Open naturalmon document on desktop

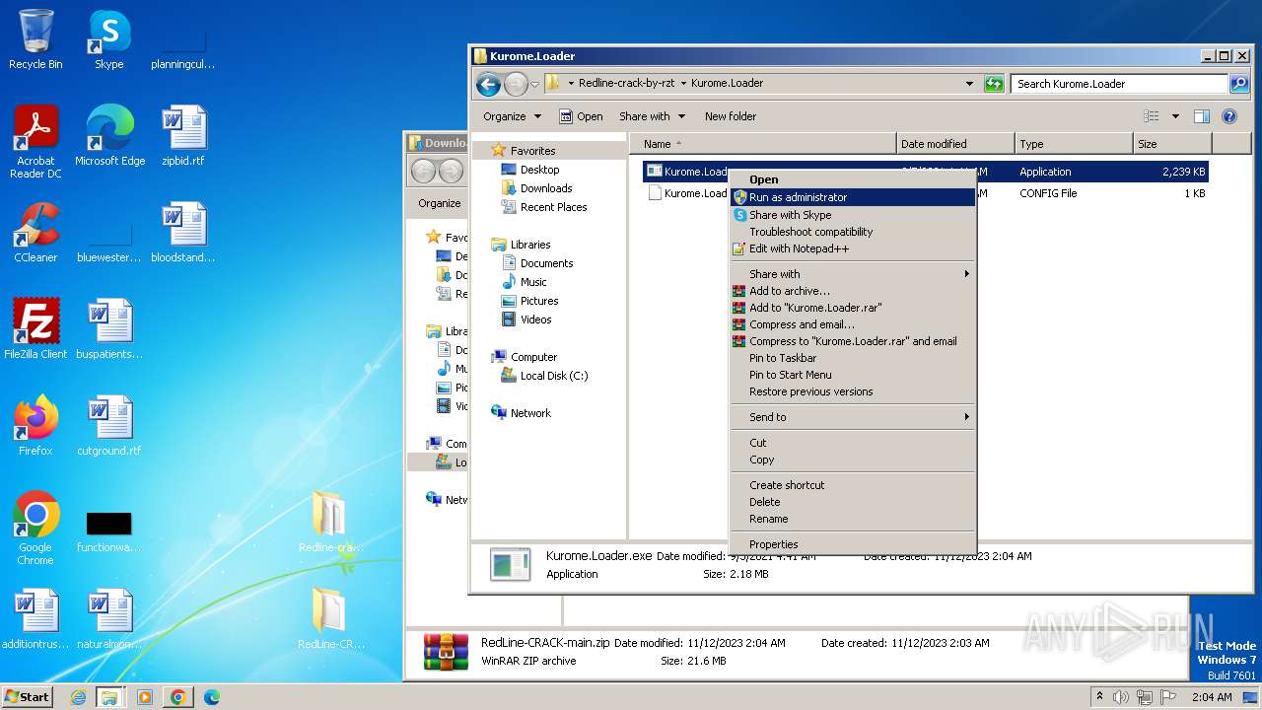(x=109, y=619)
